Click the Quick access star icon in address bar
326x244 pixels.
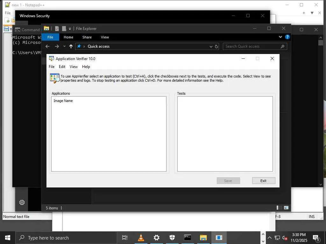coord(79,46)
